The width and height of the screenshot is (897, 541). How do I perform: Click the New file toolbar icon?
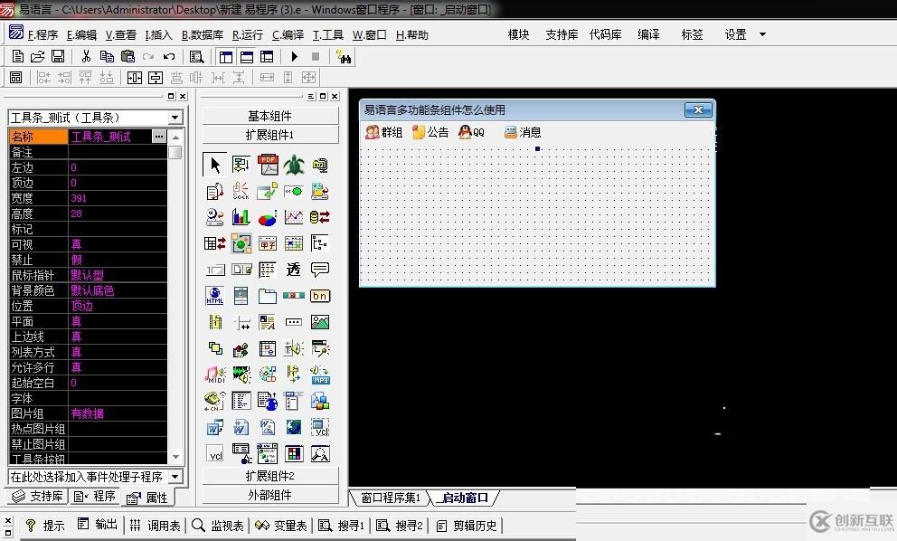click(x=18, y=56)
